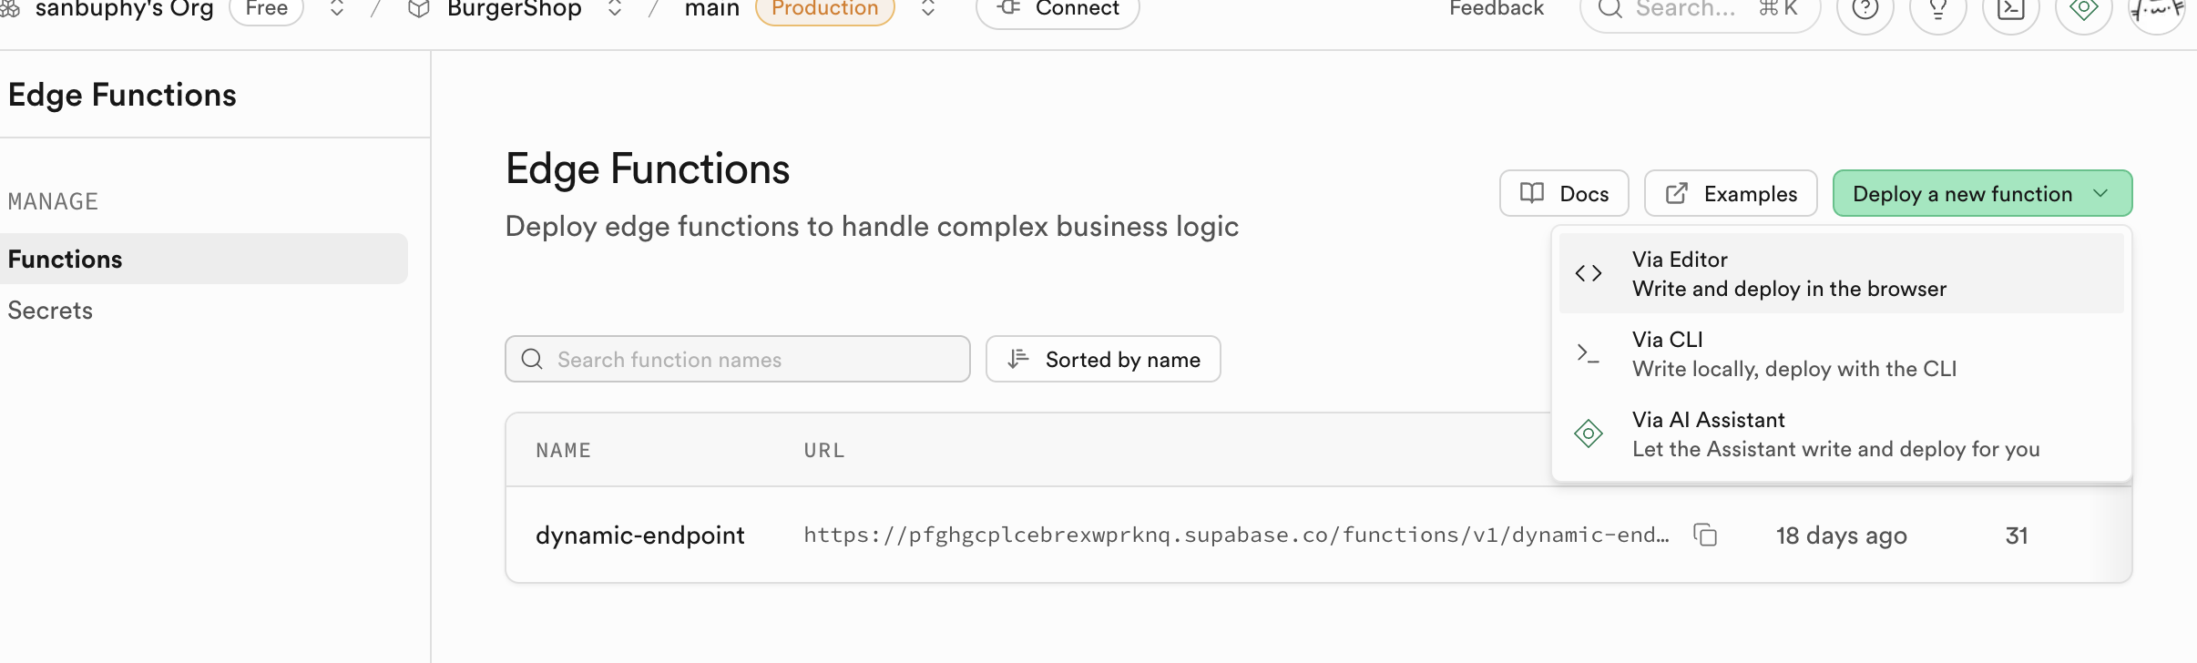Copy the dynamic-endpoint function URL
This screenshot has height=663, width=2197.
1705,535
